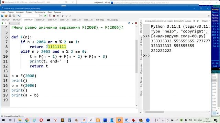Click the goto-symbol icon beside the toolbar search box
Viewport: 220px width, 123px height.
click(x=19, y=16)
